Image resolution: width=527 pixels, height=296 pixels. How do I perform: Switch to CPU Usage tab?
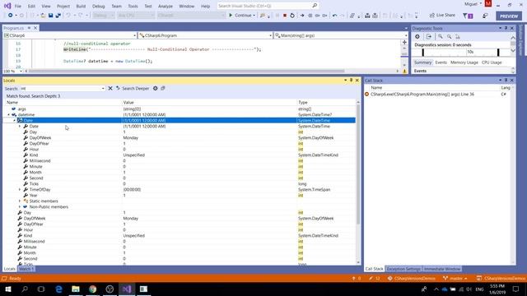pyautogui.click(x=492, y=62)
